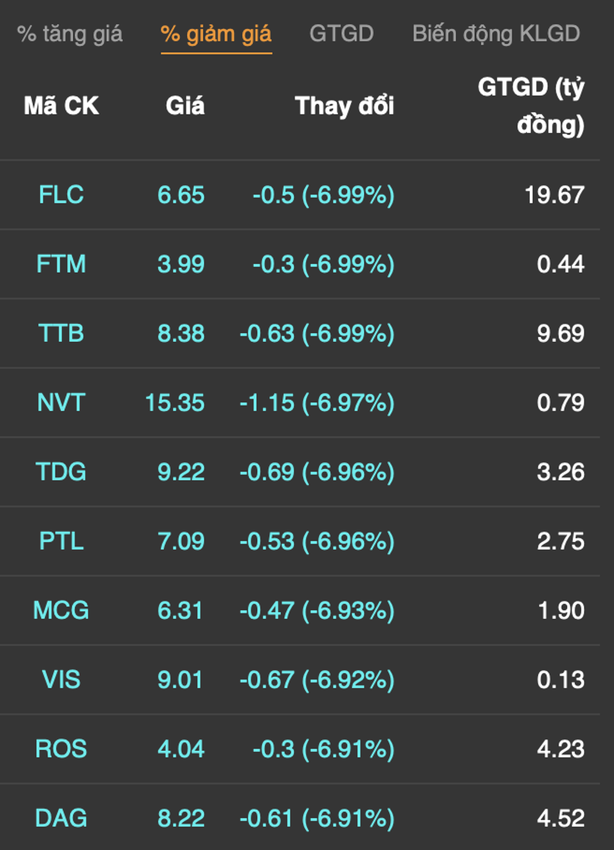
Task: Select FLC trading value 19.67
Action: tap(554, 195)
